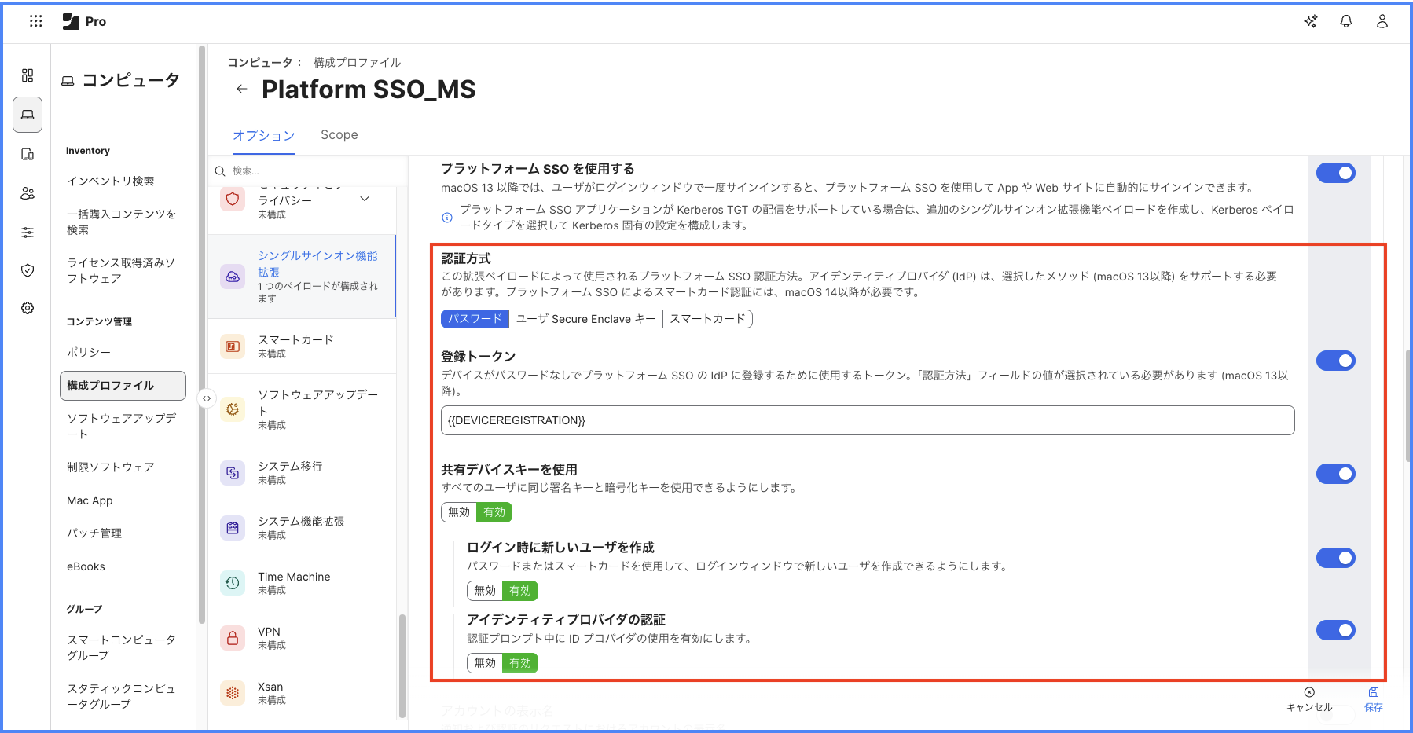This screenshot has width=1413, height=733.
Task: Expand the privacy payload chevron
Action: pos(365,199)
